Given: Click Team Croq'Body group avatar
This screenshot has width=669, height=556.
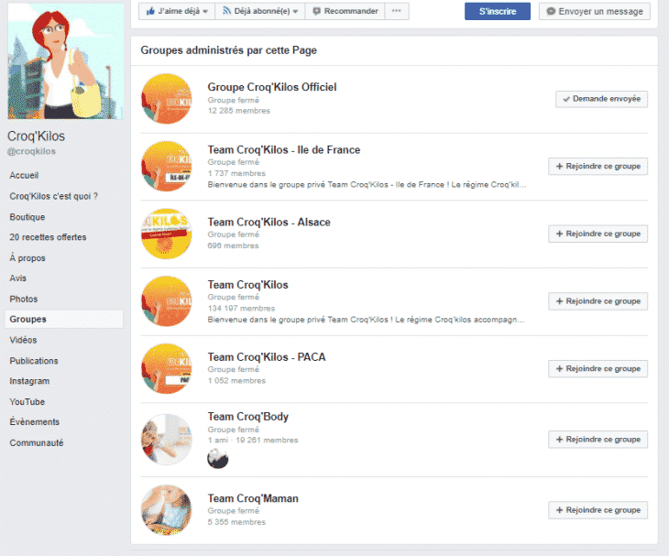Looking at the screenshot, I should [167, 438].
